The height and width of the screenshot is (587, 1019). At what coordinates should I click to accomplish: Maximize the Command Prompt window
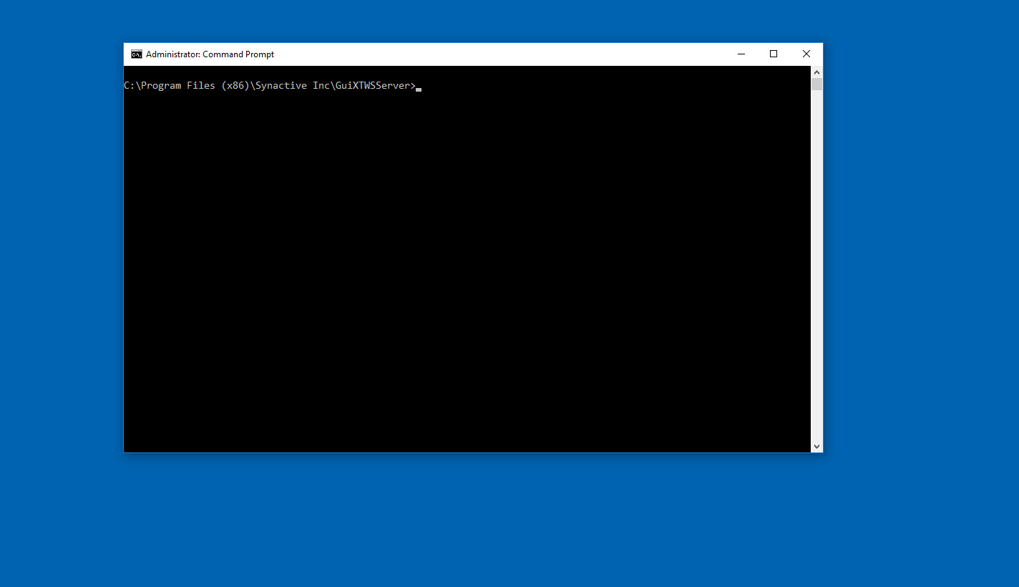coord(774,54)
